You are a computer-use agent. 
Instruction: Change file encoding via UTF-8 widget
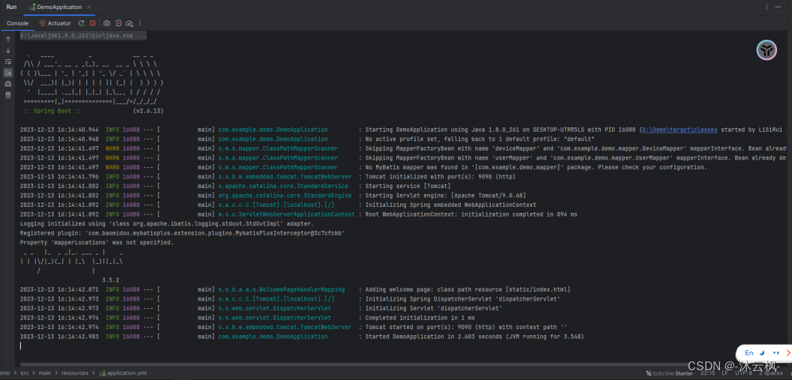click(x=743, y=373)
